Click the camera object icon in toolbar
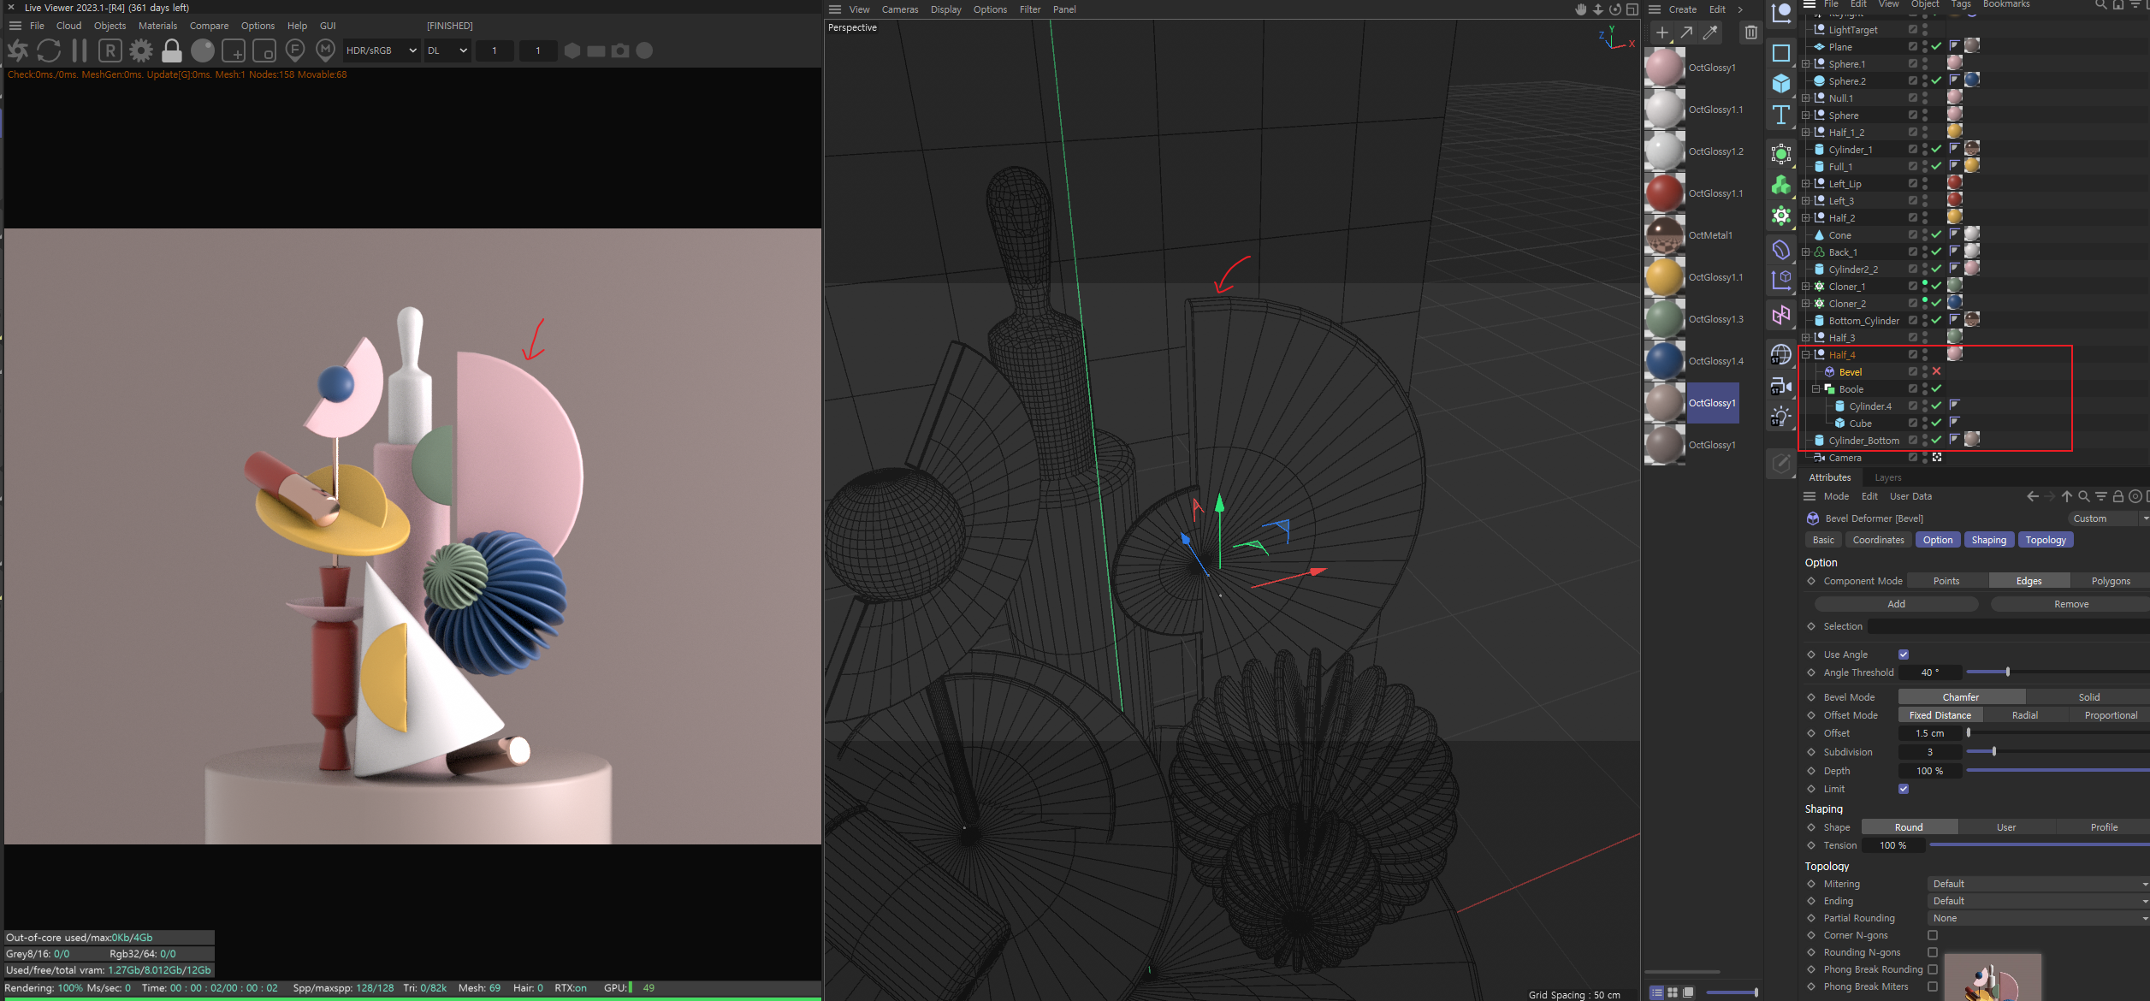2150x1001 pixels. [x=1781, y=386]
